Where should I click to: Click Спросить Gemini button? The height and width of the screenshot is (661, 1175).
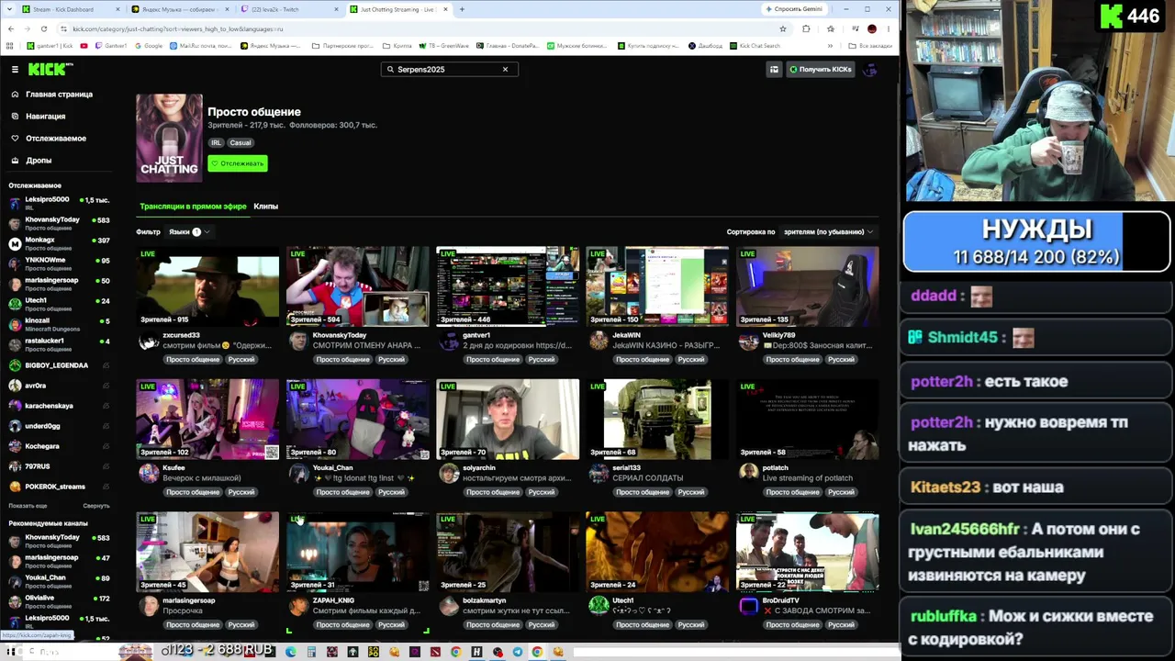(794, 9)
